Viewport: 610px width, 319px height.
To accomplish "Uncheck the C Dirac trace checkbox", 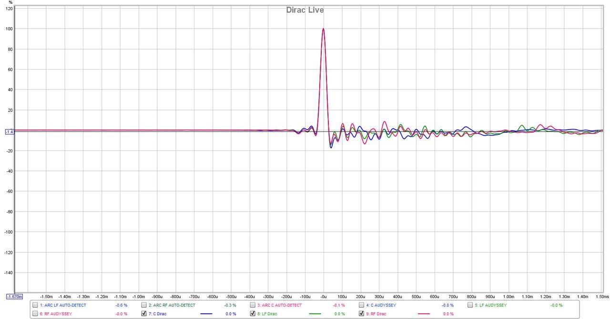I will coord(144,314).
